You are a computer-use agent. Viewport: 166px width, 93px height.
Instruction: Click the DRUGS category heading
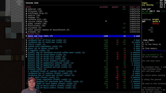(28, 7)
